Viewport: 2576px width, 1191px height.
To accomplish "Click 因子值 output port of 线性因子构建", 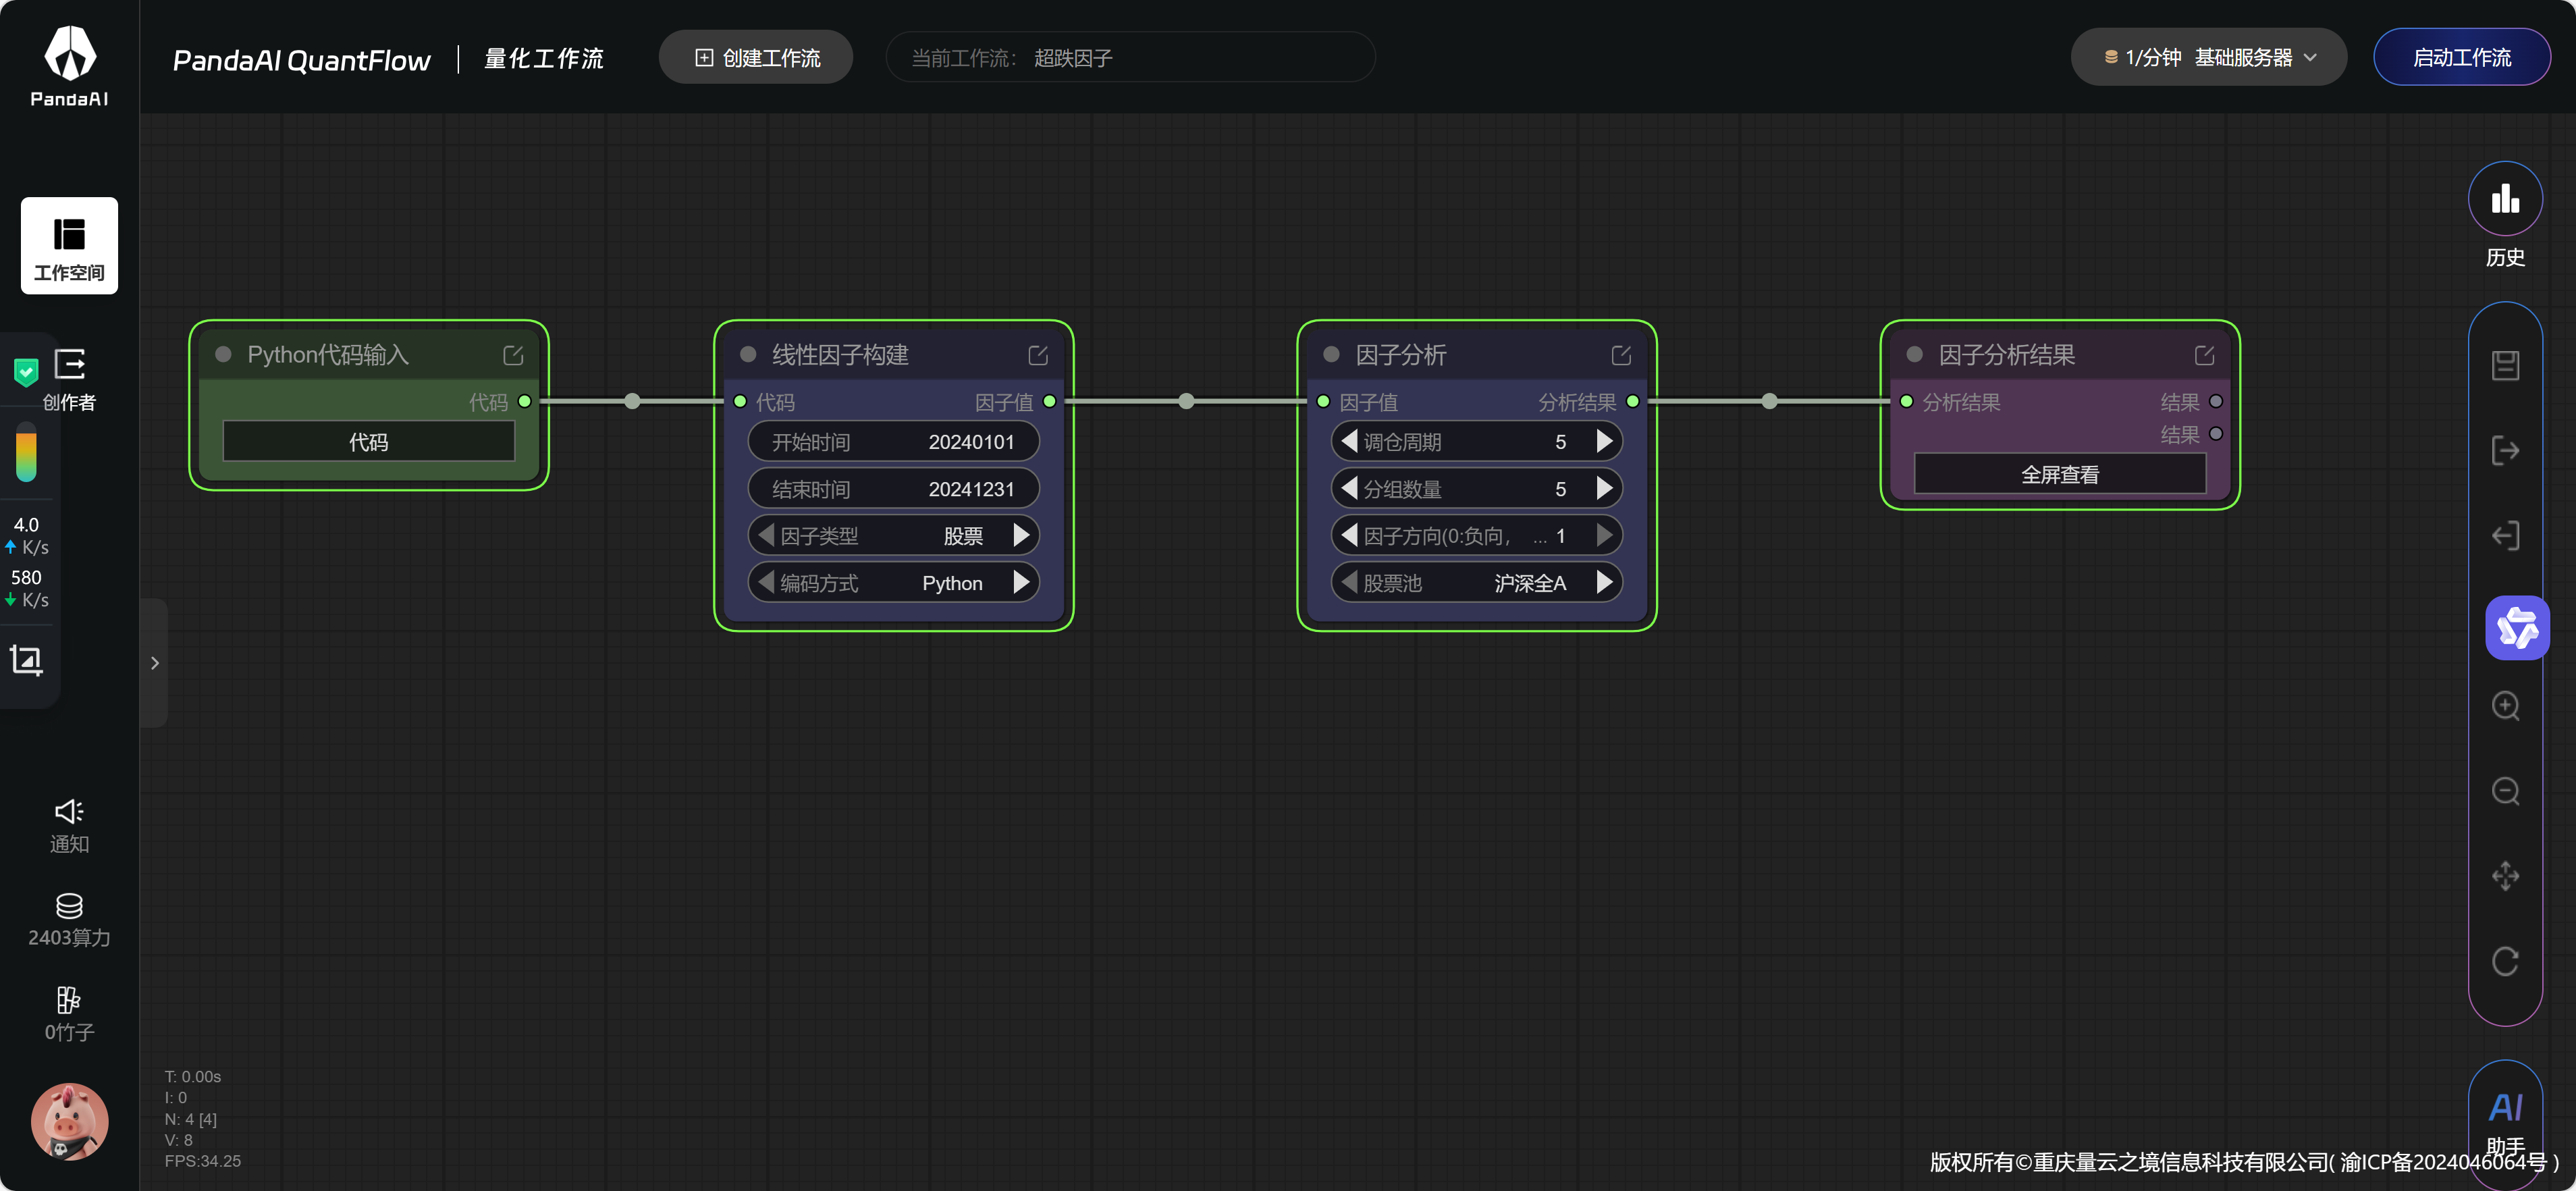I will click(1050, 401).
